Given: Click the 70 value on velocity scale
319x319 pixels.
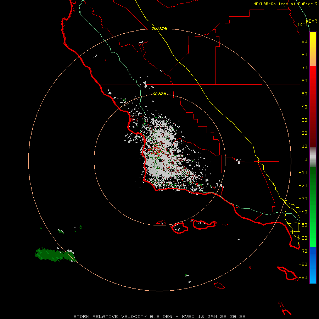Looking at the screenshot, I should tap(304, 68).
